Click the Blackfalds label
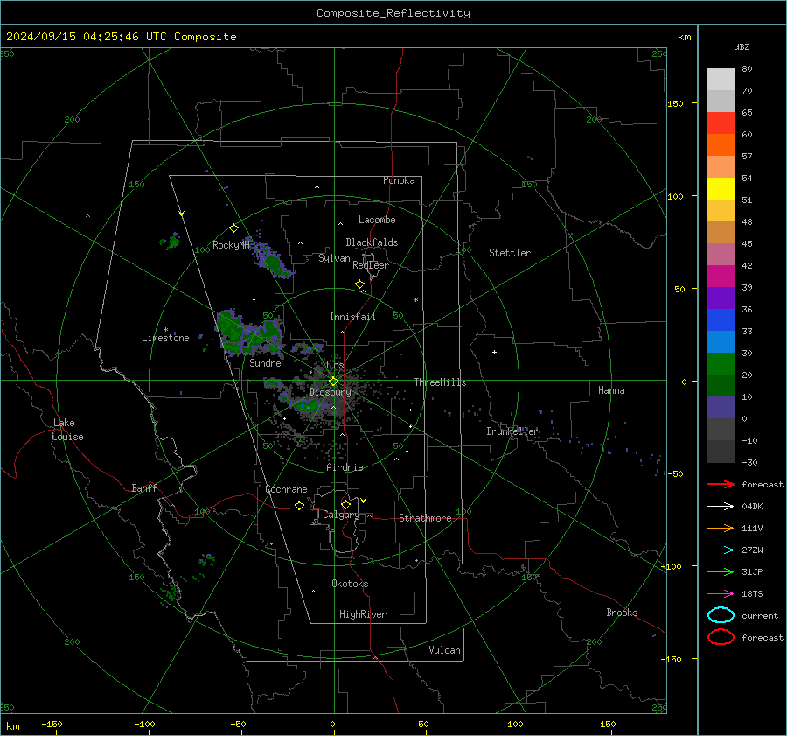 click(x=372, y=242)
